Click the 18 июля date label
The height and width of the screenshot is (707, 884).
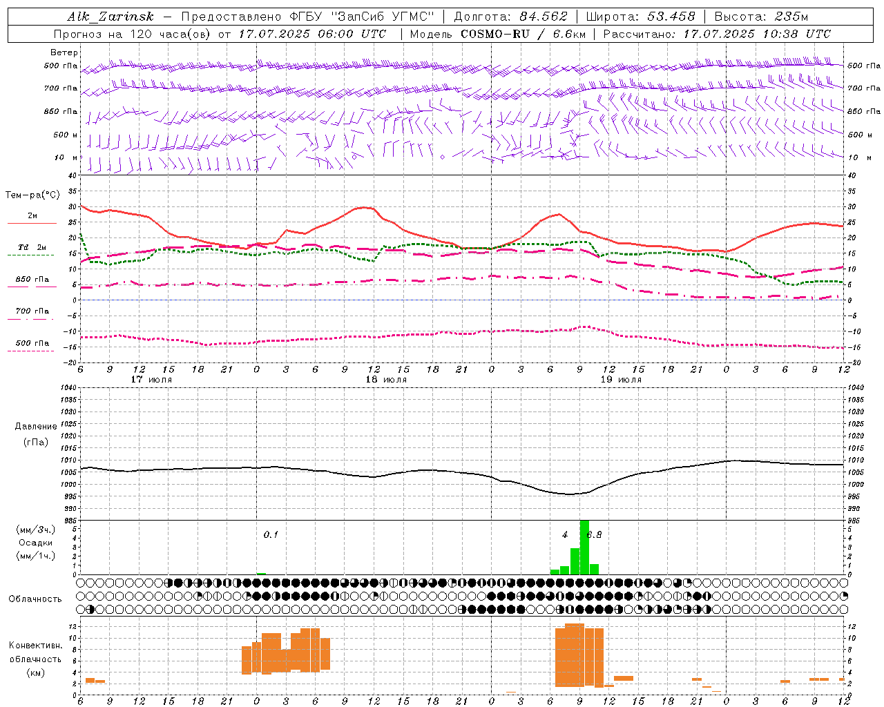(x=386, y=380)
